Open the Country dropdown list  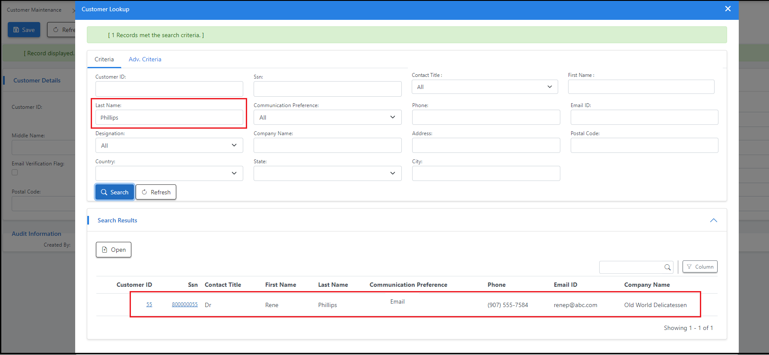(169, 173)
